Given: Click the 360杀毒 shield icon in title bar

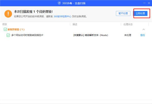Looking at the screenshot, I should pyautogui.click(x=59, y=3).
